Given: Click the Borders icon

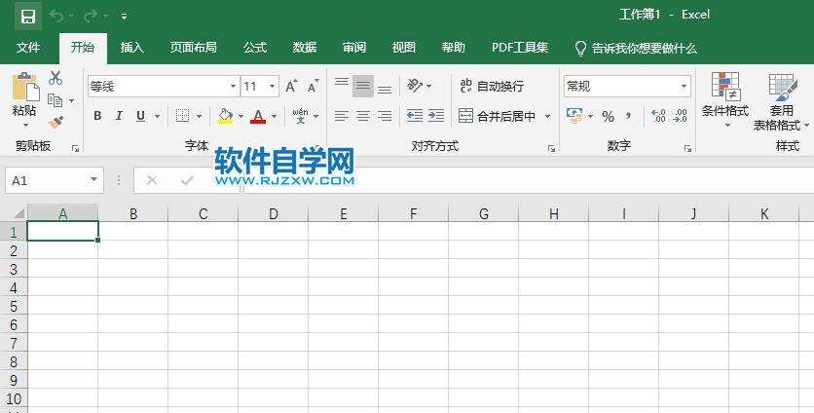Looking at the screenshot, I should tap(182, 116).
